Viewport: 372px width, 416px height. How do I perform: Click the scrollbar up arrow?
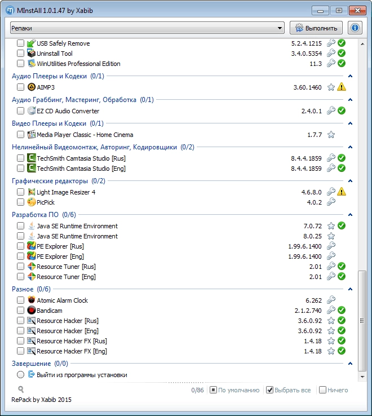pos(362,43)
